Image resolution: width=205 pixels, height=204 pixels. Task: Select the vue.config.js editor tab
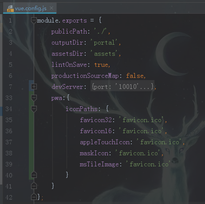click(x=30, y=8)
